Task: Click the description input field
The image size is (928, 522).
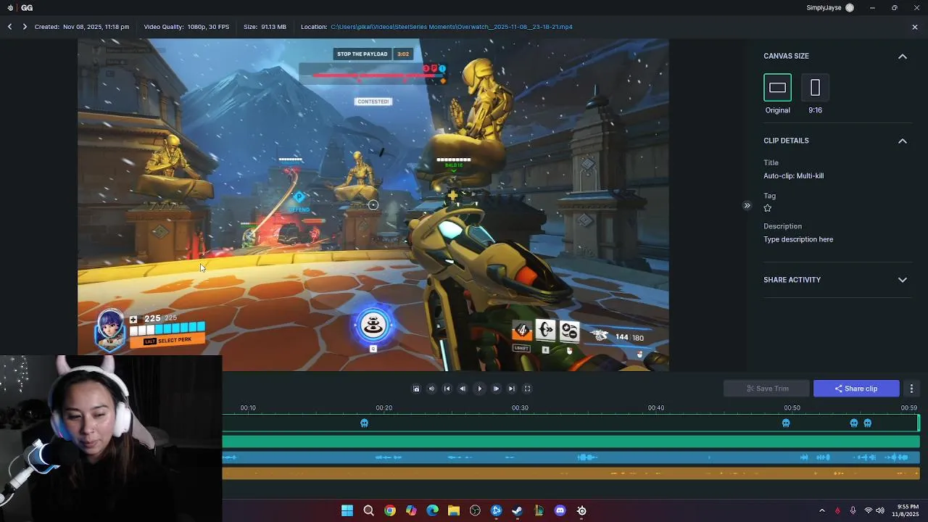Action: [x=798, y=239]
